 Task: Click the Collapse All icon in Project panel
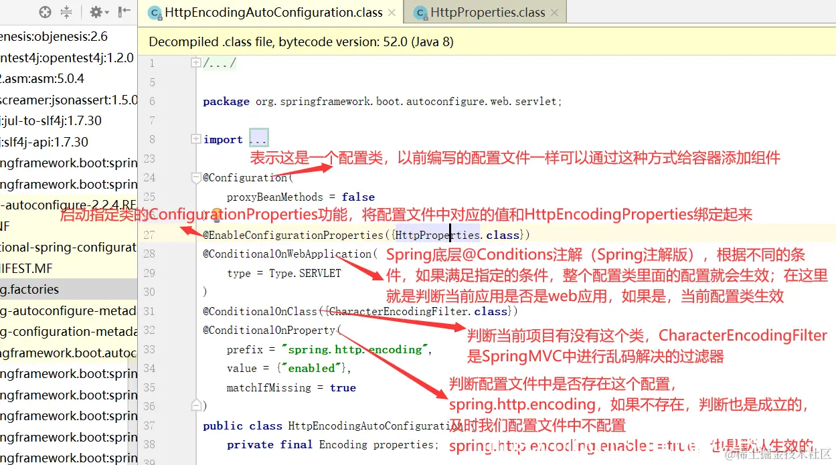66,12
